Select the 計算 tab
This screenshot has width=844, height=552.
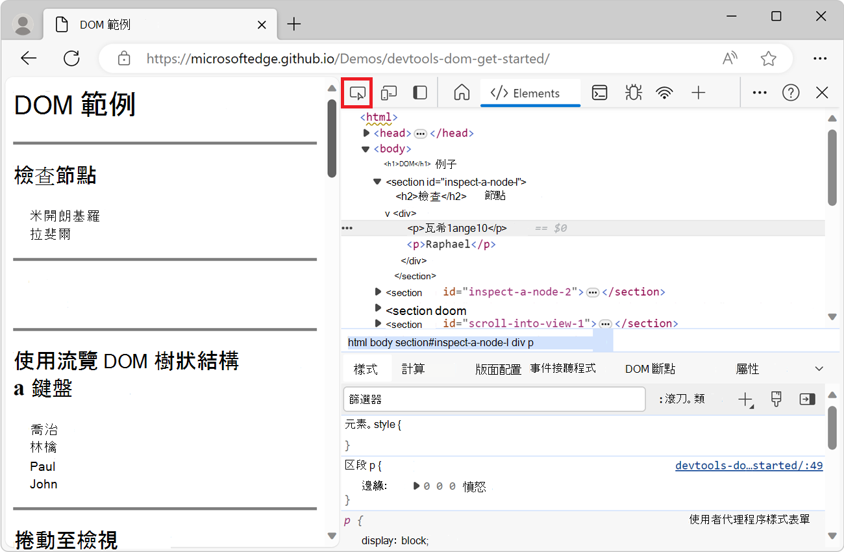[414, 369]
